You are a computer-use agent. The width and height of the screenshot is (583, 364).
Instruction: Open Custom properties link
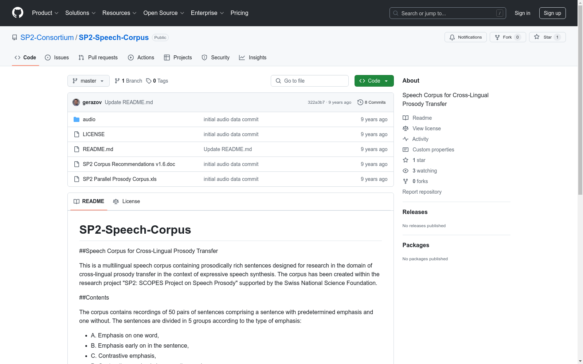429,150
